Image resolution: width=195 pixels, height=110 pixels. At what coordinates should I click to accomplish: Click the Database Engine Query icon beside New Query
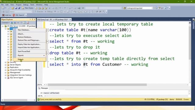point(36,8)
